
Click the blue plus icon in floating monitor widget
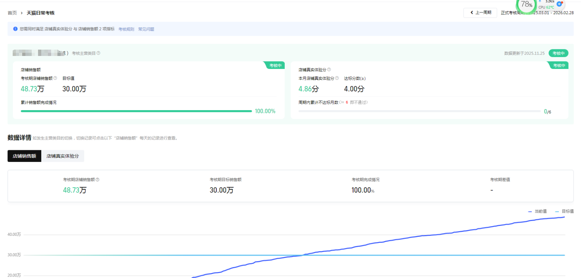(x=559, y=4)
